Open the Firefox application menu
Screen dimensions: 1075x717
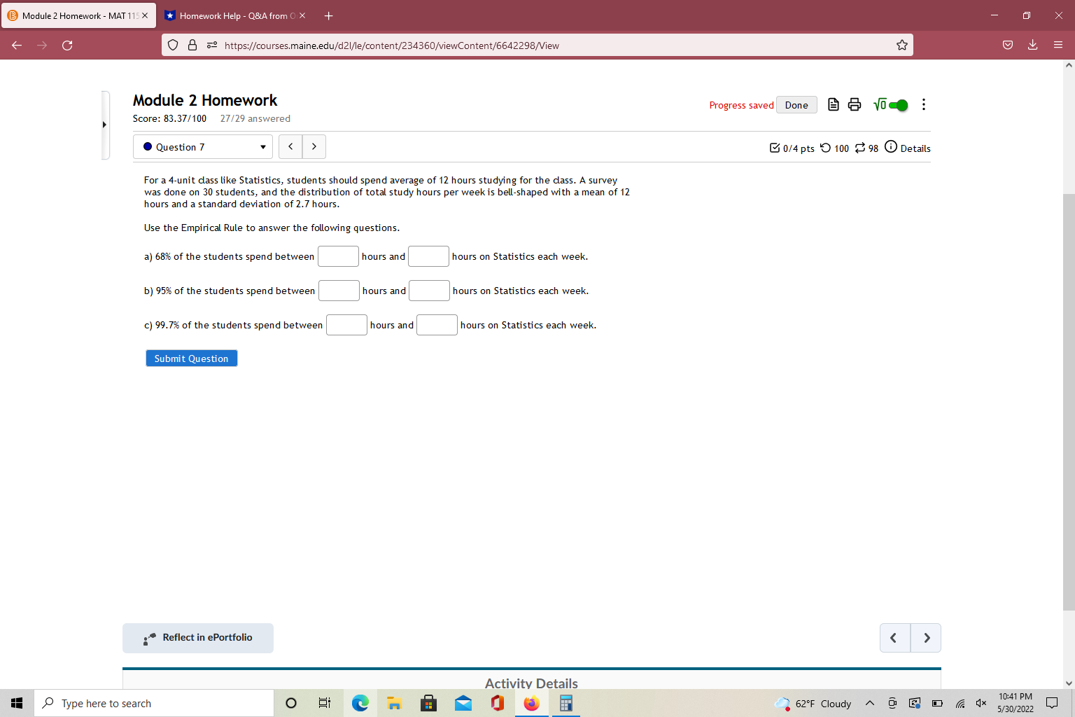pos(1058,44)
